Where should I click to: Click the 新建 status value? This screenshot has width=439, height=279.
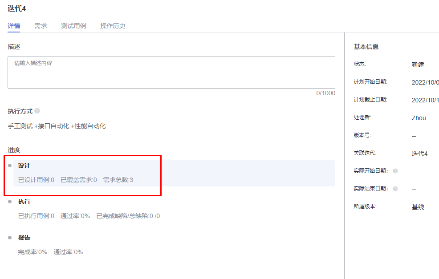point(418,65)
